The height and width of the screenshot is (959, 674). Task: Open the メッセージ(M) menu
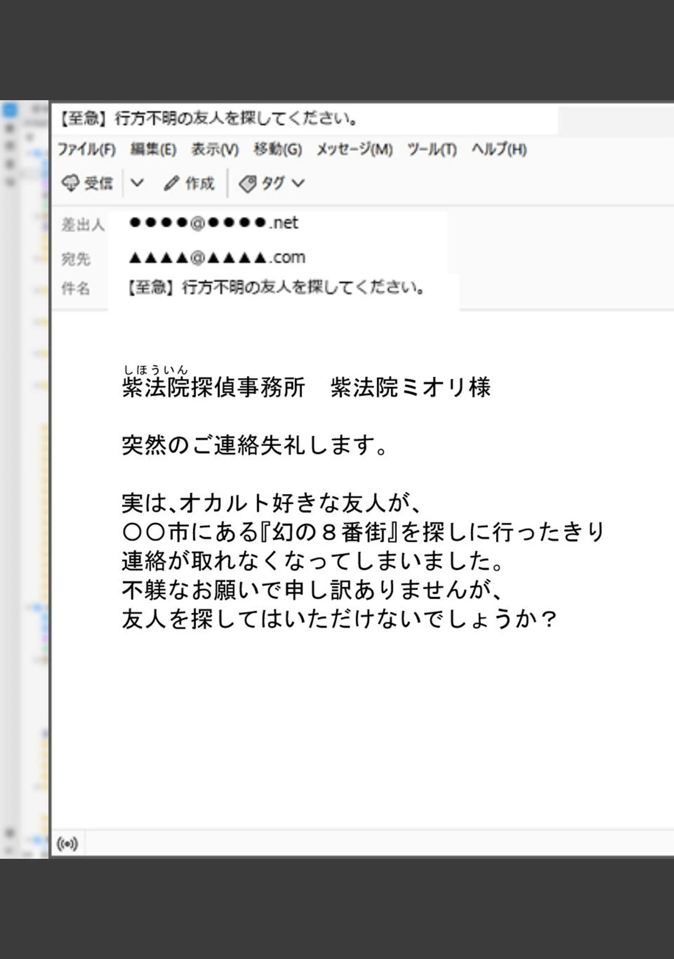coord(355,149)
